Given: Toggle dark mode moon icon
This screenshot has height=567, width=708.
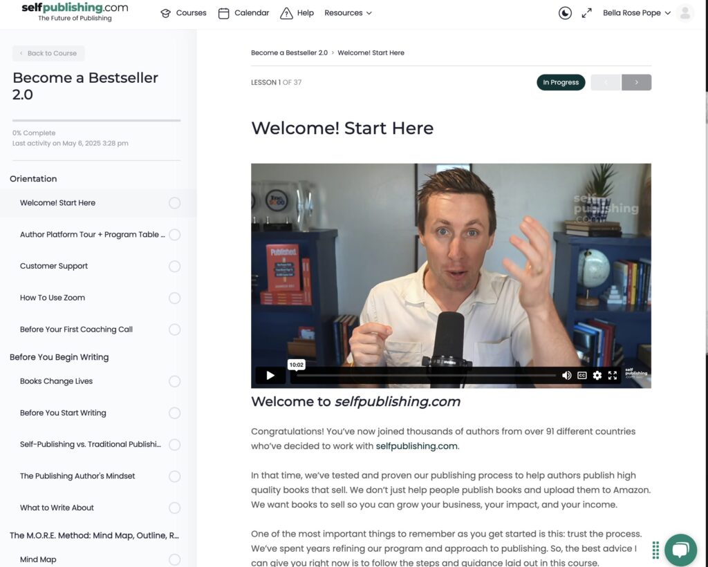Looking at the screenshot, I should [565, 13].
